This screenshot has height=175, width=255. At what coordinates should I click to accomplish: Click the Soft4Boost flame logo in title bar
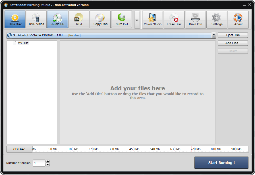coord(6,5)
